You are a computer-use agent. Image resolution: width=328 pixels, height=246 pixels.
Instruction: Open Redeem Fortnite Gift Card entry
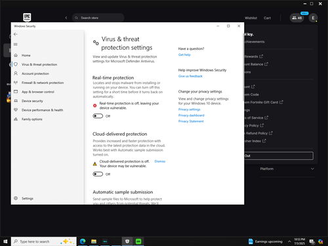tap(264, 102)
